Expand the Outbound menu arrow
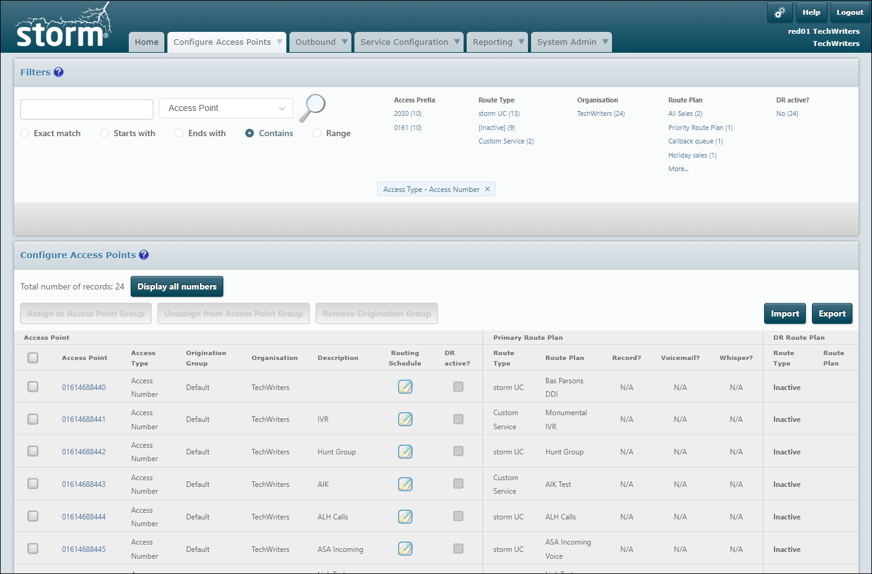 (x=345, y=42)
